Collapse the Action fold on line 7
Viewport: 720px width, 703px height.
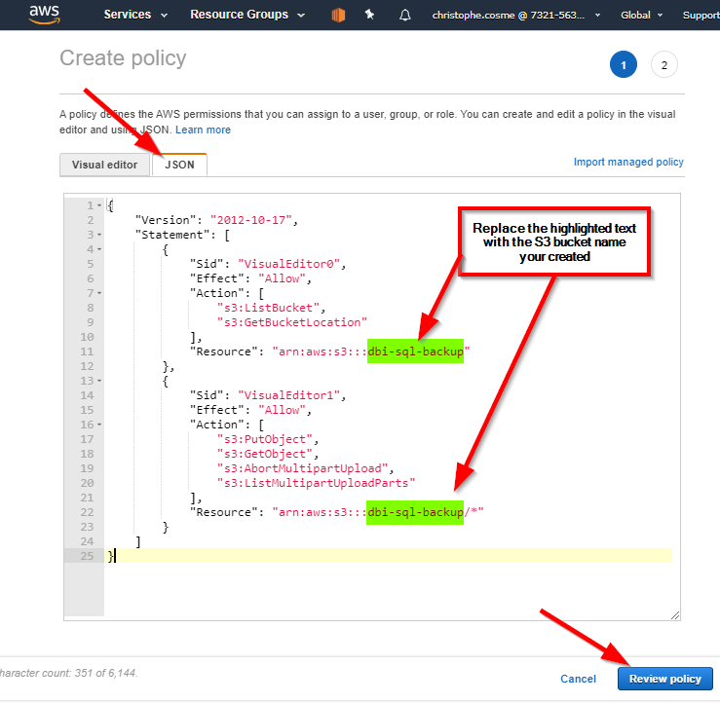pos(99,293)
